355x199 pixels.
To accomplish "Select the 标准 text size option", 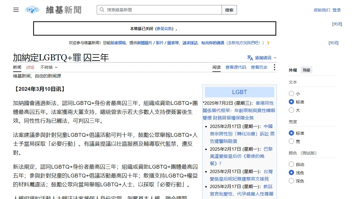I will (x=291, y=102).
